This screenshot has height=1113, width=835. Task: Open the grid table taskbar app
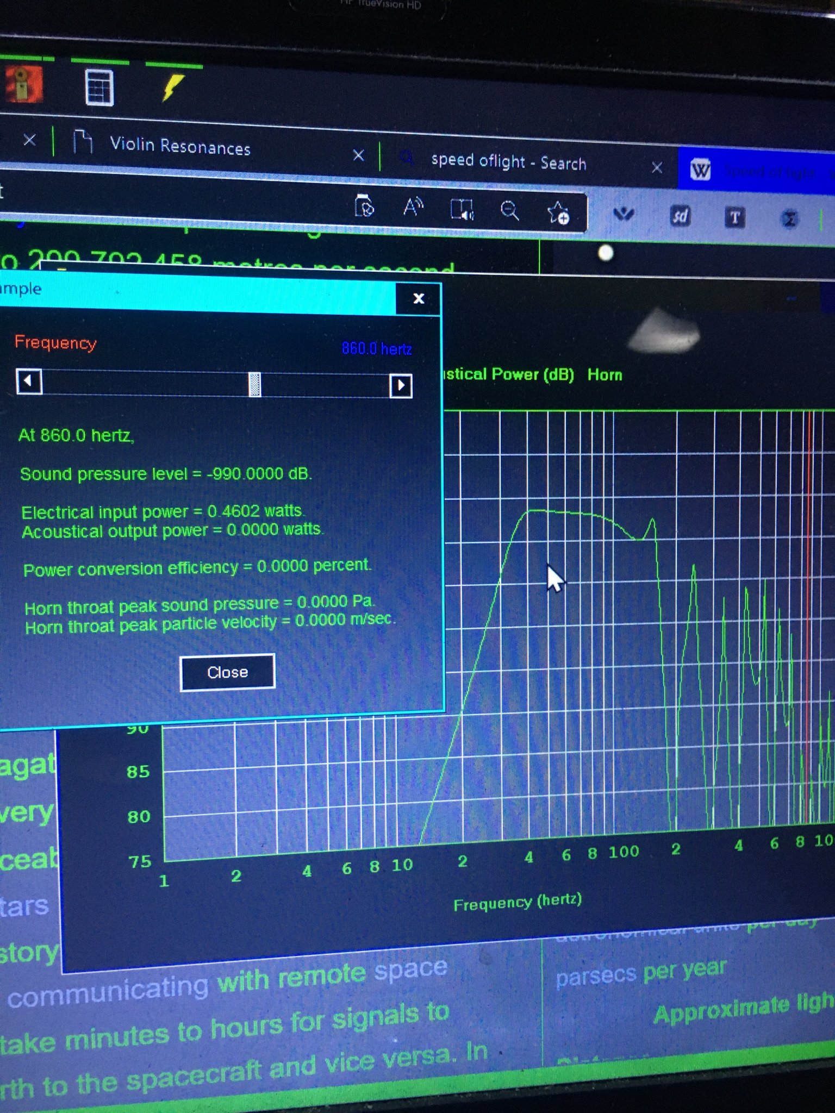coord(99,87)
